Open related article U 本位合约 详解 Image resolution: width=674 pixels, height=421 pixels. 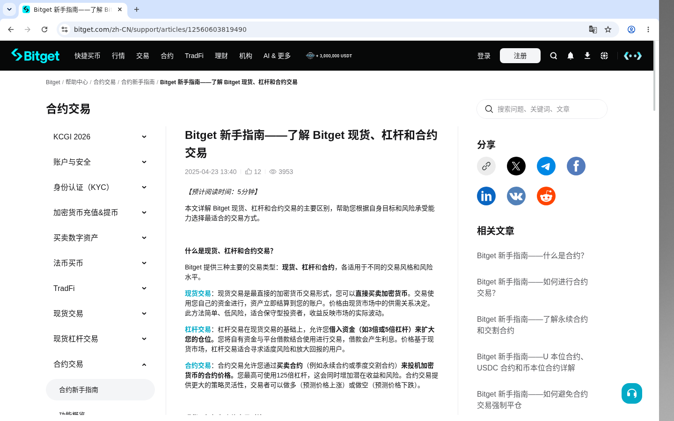click(532, 362)
